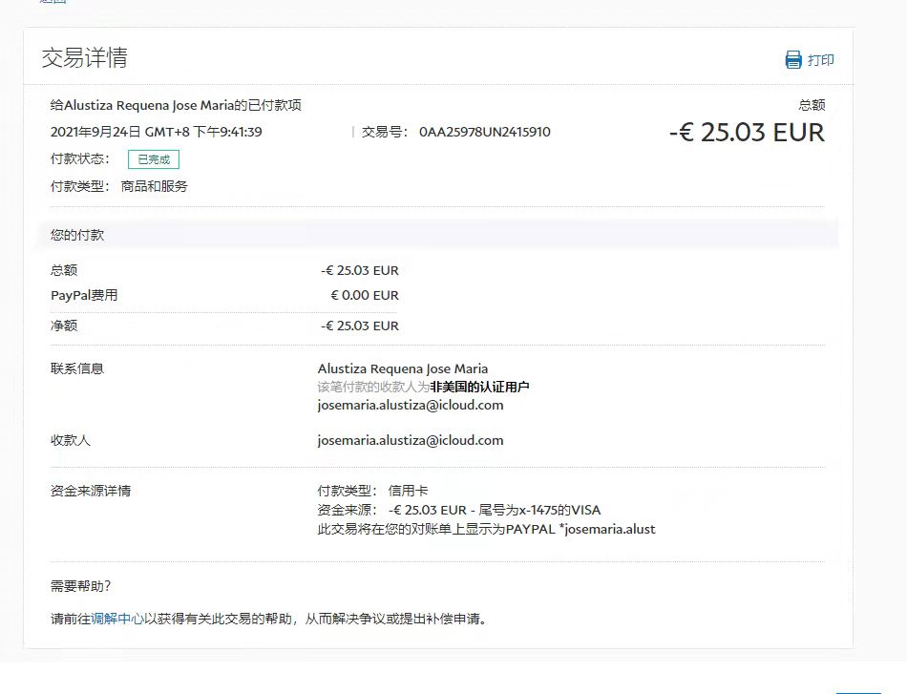The image size is (907, 694).
Task: Click the 打印 print link text
Action: 820,60
